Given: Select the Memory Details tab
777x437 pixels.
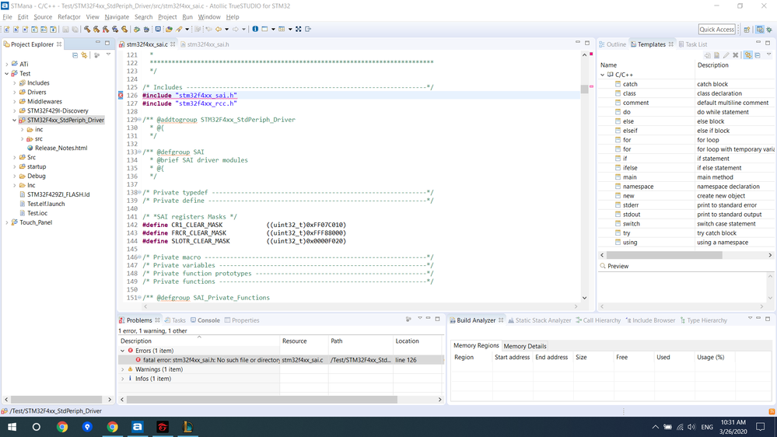Looking at the screenshot, I should pyautogui.click(x=525, y=346).
